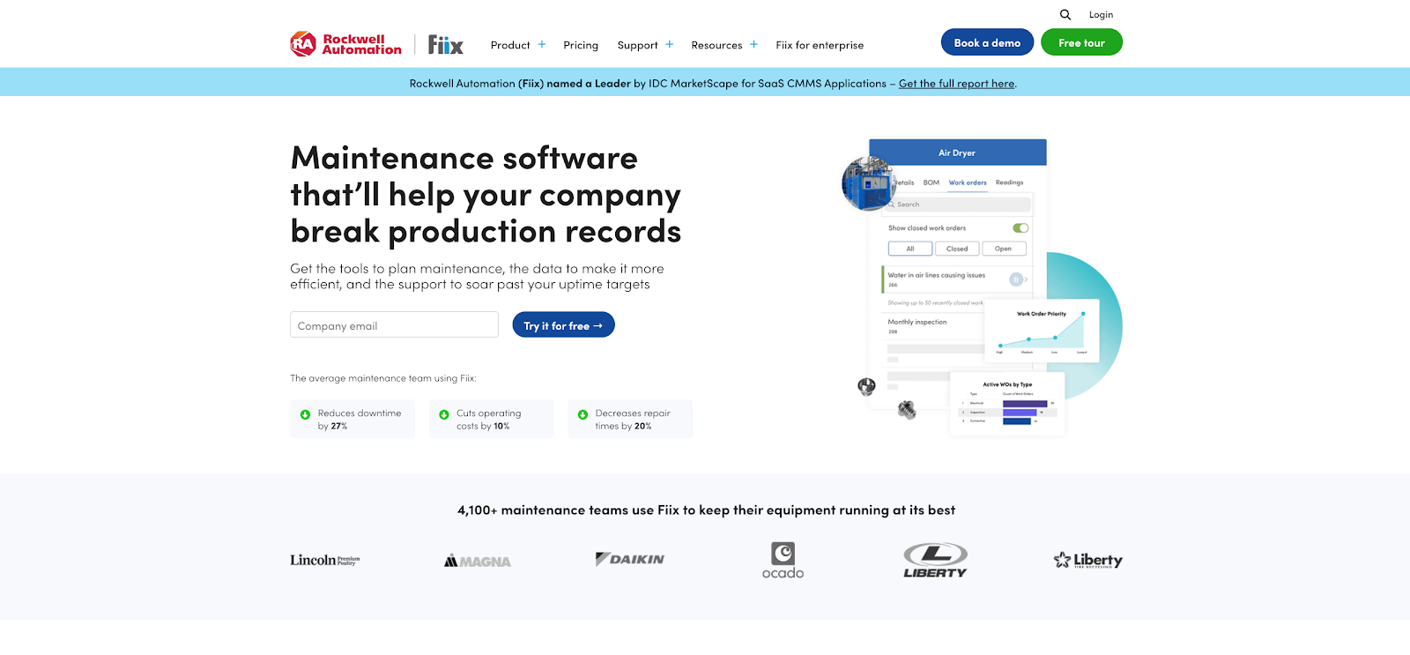Image resolution: width=1410 pixels, height=655 pixels.
Task: Click the Work Order Priority chart
Action: (1042, 332)
